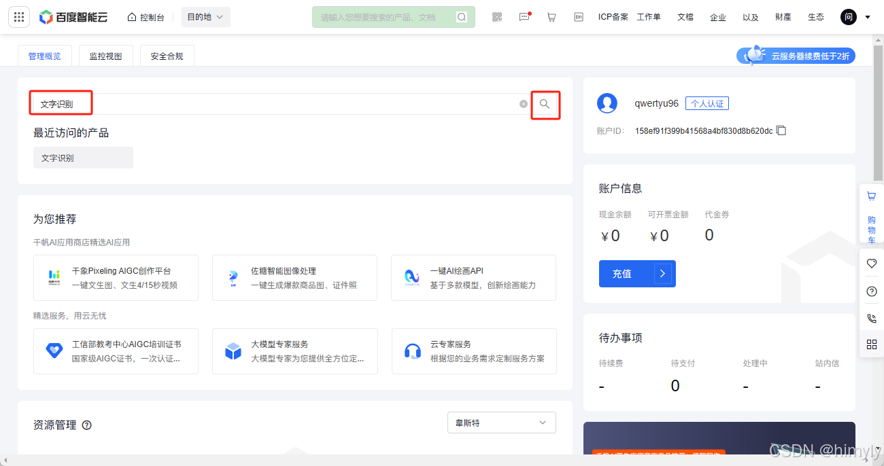Click the 代金券 value 0
The image size is (884, 466).
click(709, 235)
